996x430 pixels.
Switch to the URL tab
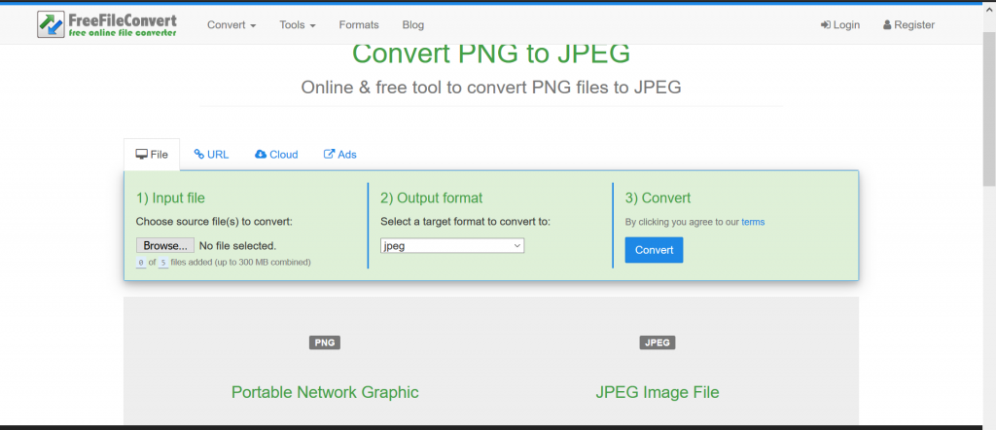[211, 155]
